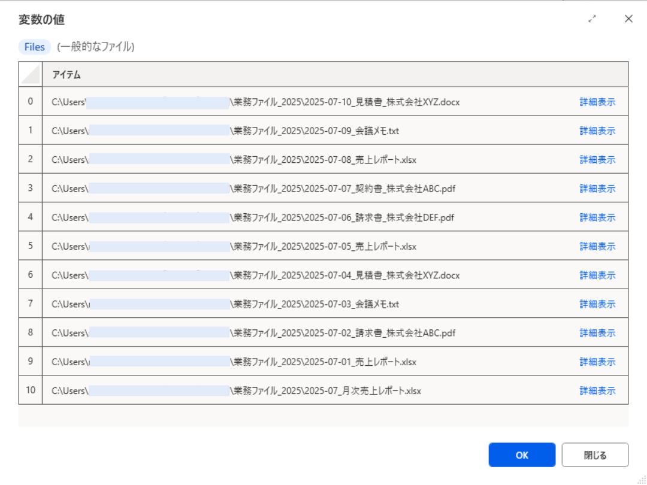Click file path 2025-07-08_売上レポート.xlsx

pyautogui.click(x=234, y=160)
